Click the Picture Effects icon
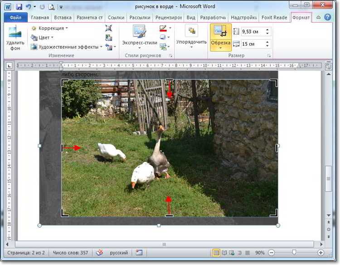Viewport: 340px width, 265px height. (163, 37)
